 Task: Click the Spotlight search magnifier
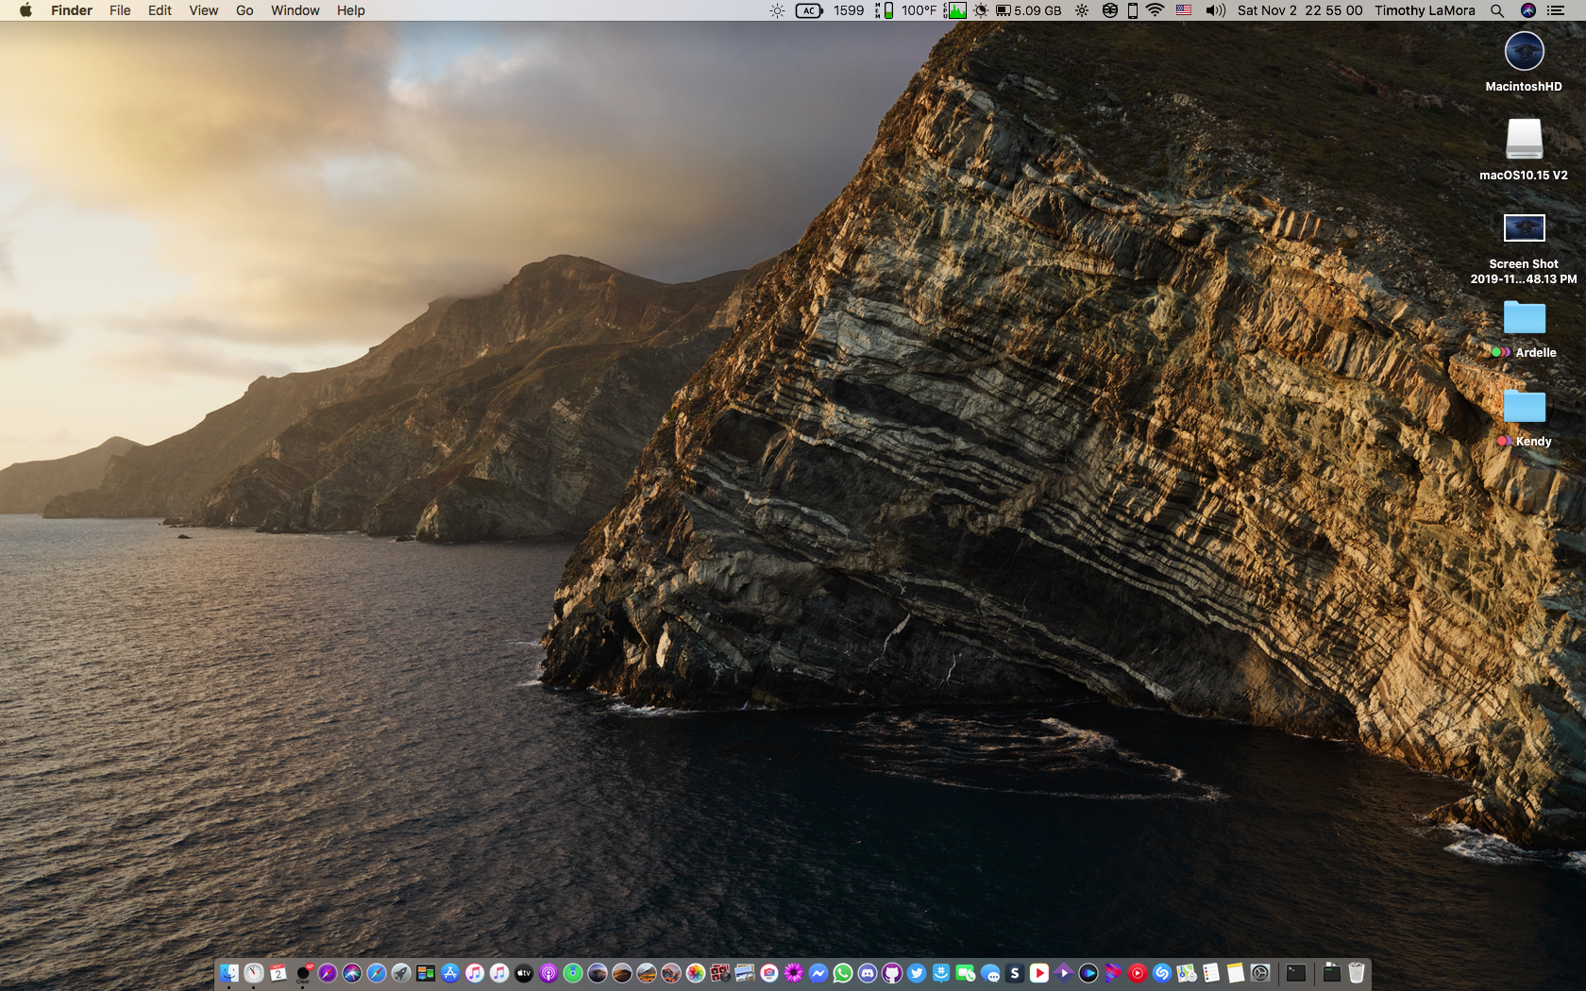tap(1497, 10)
